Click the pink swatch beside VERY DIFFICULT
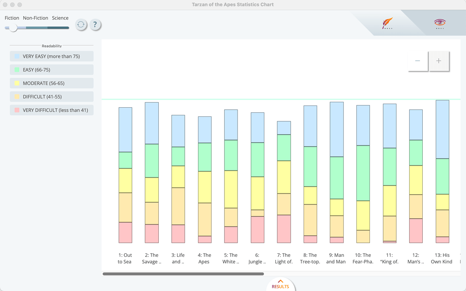The height and width of the screenshot is (291, 466). coord(17,110)
